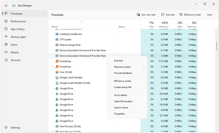Click the Run new task icon
Screen dimensions: 219x133
pyautogui.click(x=138, y=15)
